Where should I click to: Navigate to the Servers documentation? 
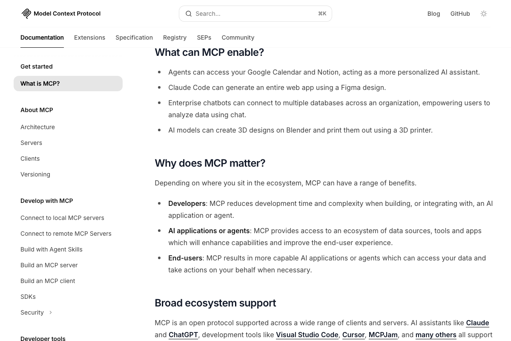click(31, 143)
